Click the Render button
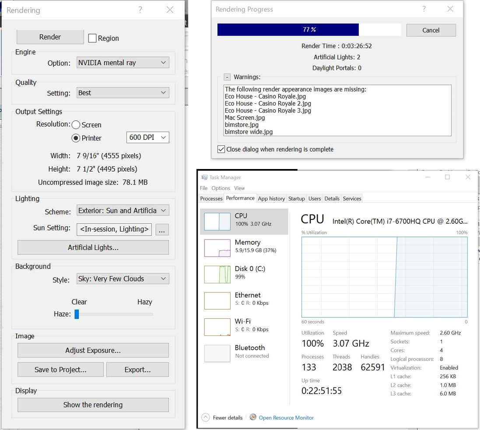 (x=50, y=37)
